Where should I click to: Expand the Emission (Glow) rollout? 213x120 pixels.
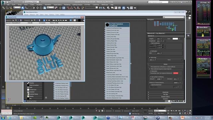pyautogui.click(x=165, y=97)
